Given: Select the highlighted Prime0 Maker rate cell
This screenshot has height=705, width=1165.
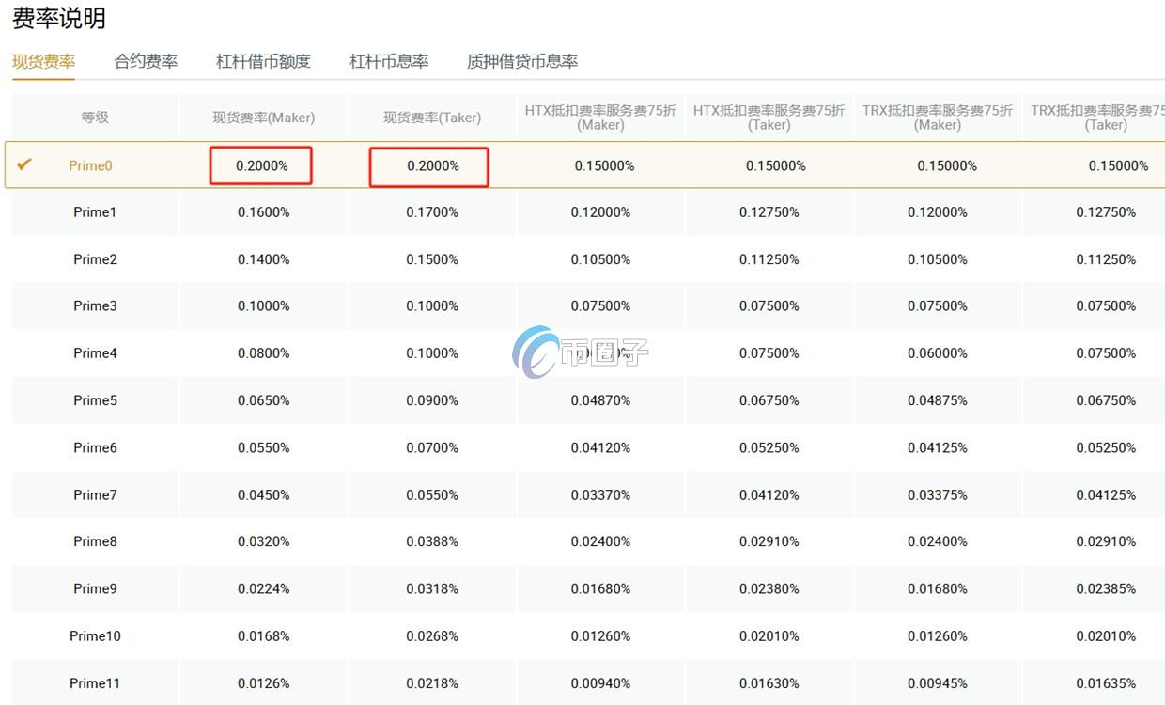Looking at the screenshot, I should (262, 165).
